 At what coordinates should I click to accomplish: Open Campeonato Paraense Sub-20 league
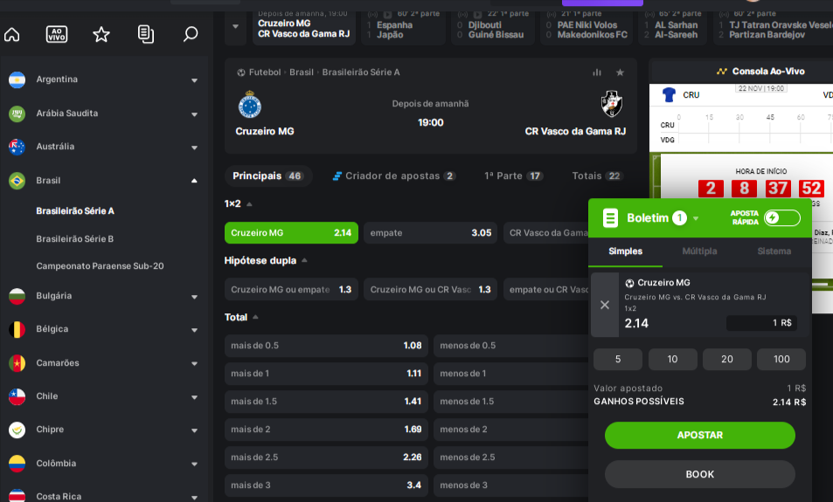100,266
